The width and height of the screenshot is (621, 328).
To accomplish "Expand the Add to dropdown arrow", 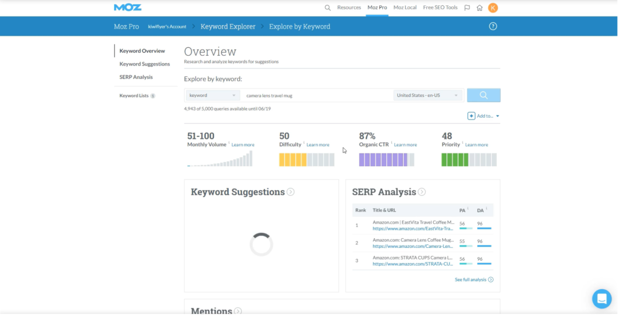I will coord(498,116).
